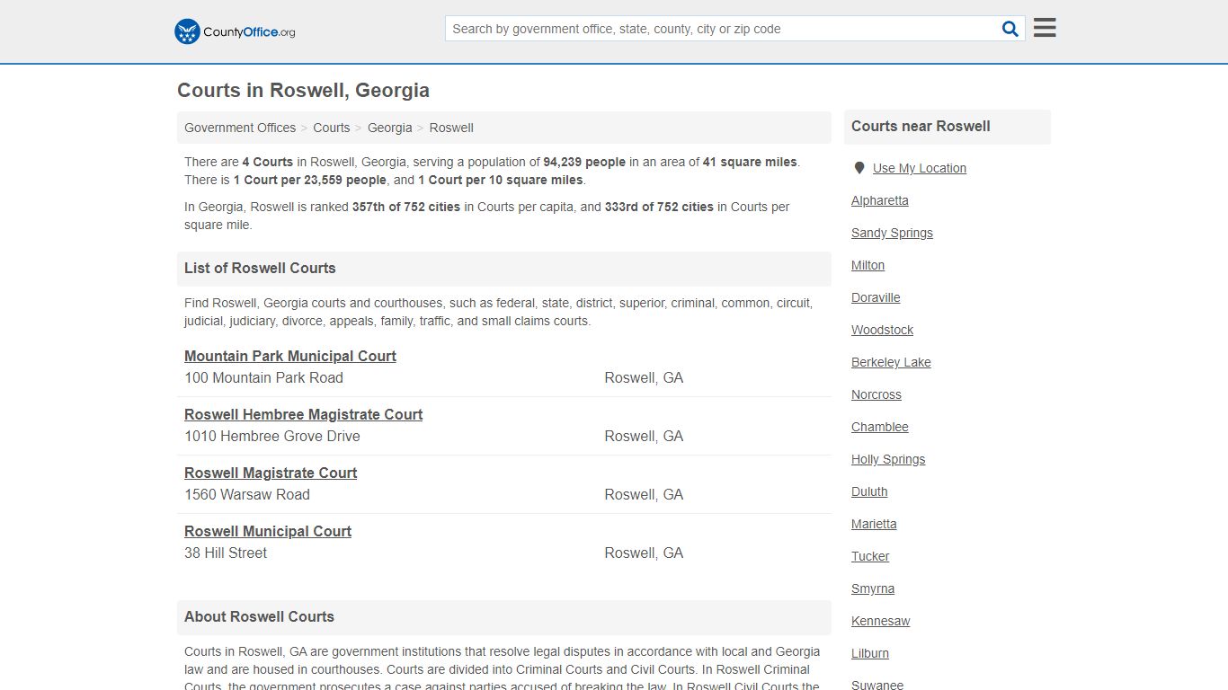View courts in Tucker
The width and height of the screenshot is (1228, 690).
tap(870, 556)
